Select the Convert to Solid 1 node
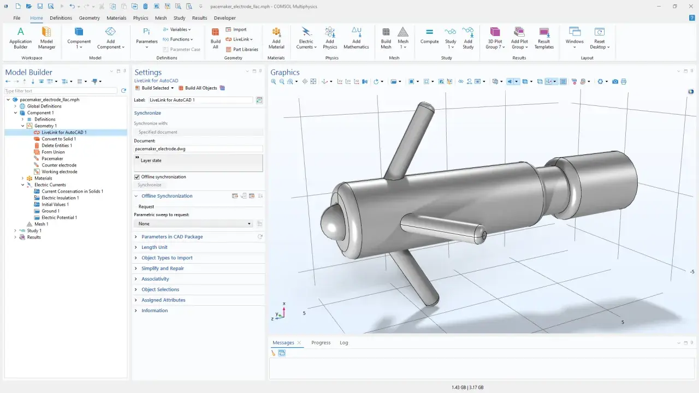The width and height of the screenshot is (699, 393). point(58,139)
